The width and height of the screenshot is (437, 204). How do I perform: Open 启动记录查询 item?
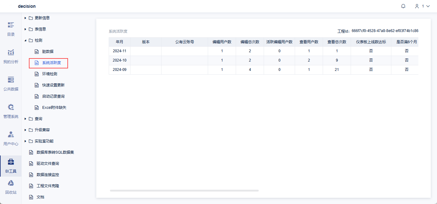53,96
